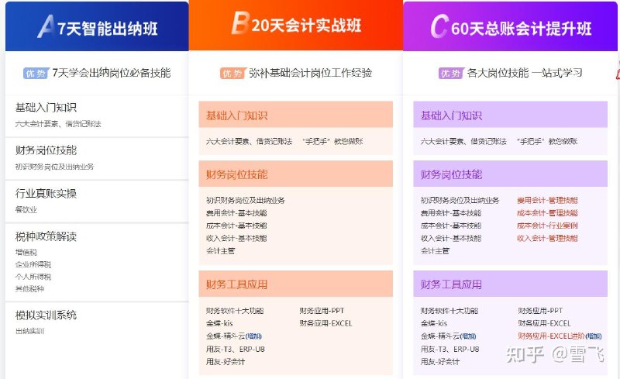Click 成本会计-基本技能 in the 20天 column
Screen dimensions: 620x379
(x=236, y=226)
